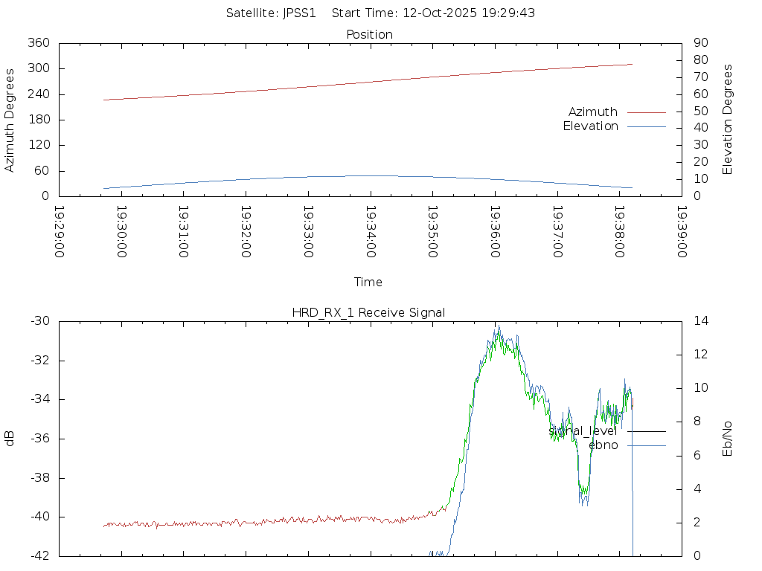Click the Satellite JPSS1 header text

(x=275, y=13)
